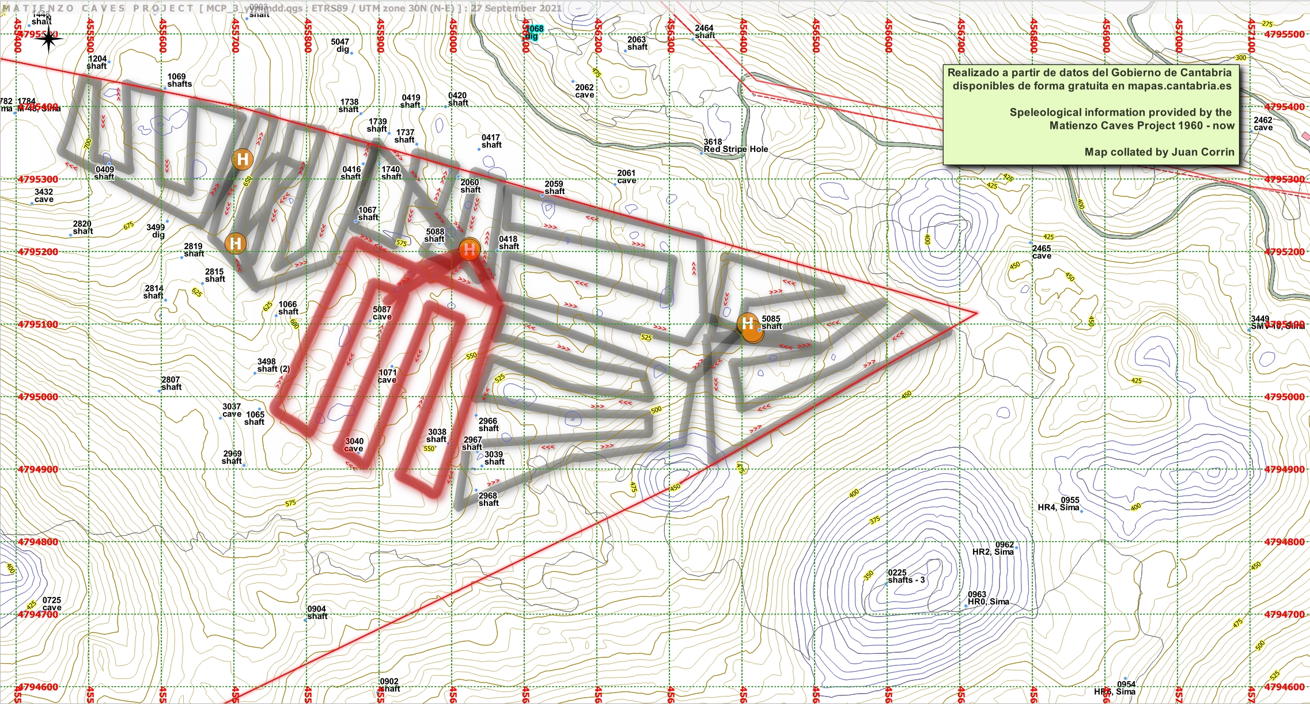1310x704 pixels.
Task: Click the 3618 Red Stripe Hole label
Action: (x=736, y=146)
